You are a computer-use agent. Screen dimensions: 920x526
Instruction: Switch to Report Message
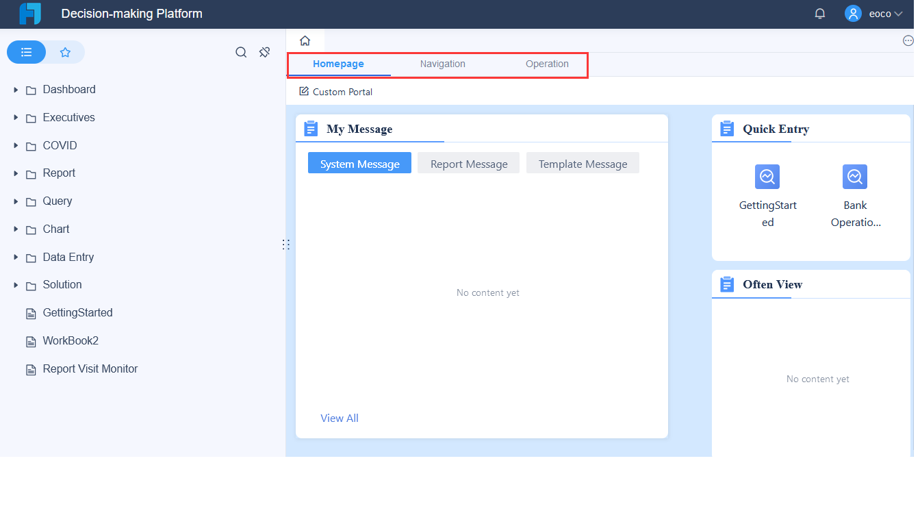468,163
